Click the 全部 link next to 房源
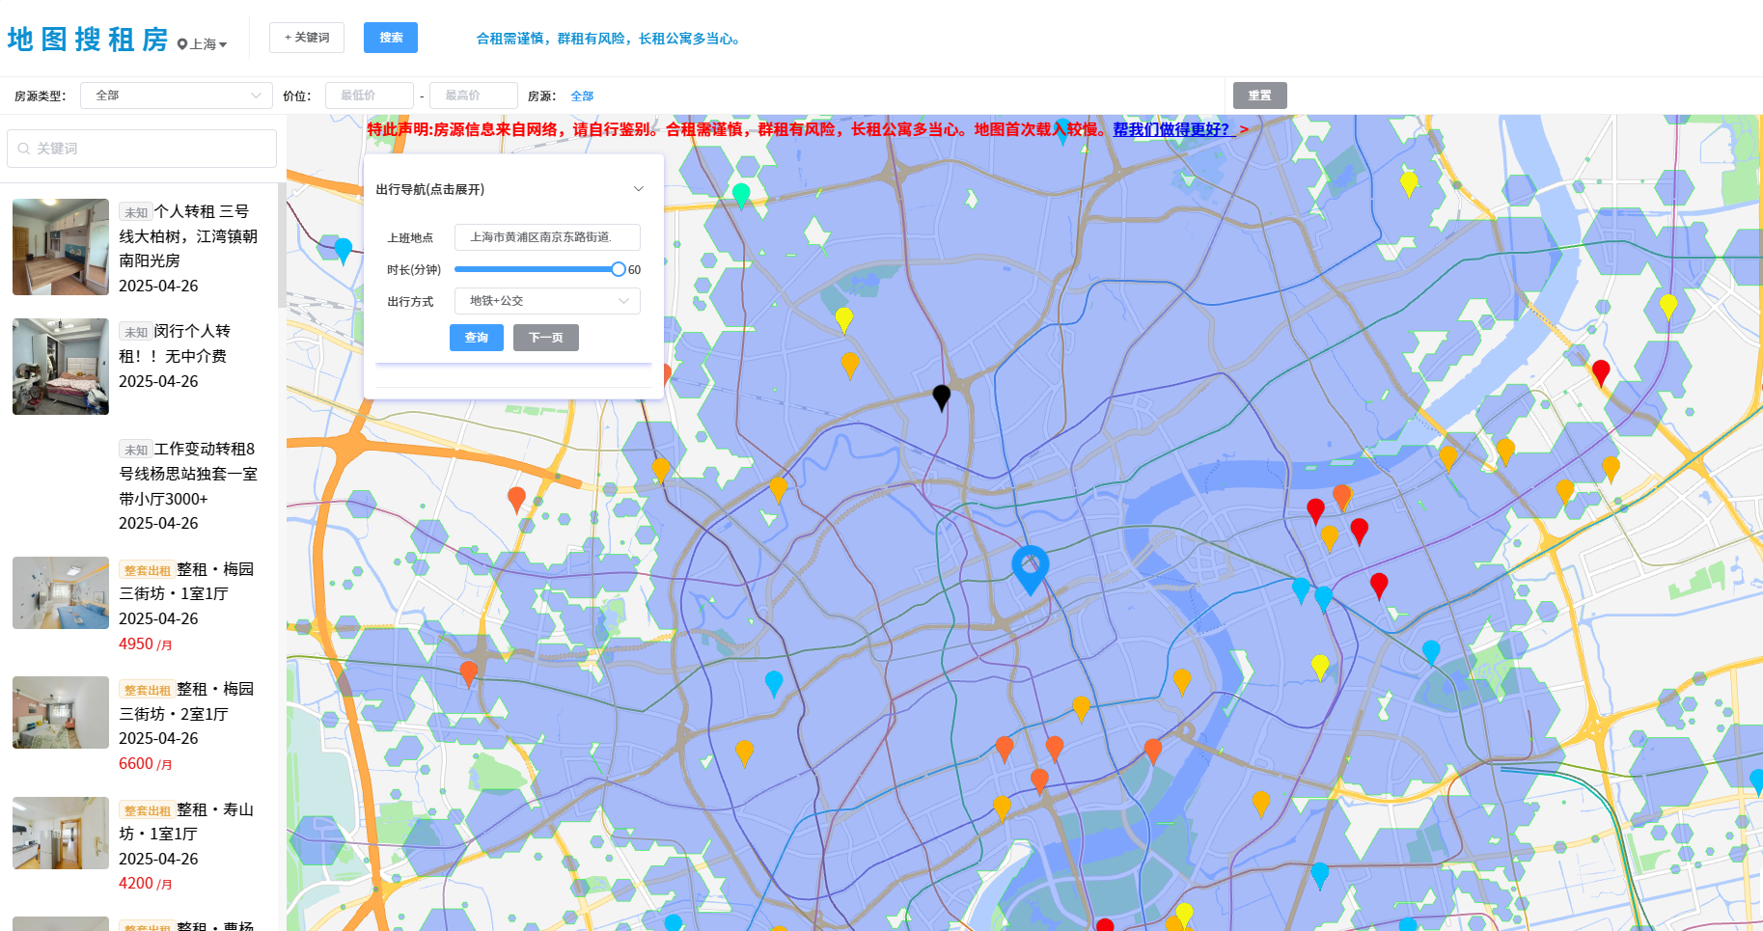Viewport: 1763px width, 931px height. coord(582,96)
